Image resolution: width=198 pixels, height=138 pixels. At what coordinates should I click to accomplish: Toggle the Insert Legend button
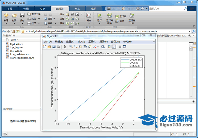[x=114, y=47]
